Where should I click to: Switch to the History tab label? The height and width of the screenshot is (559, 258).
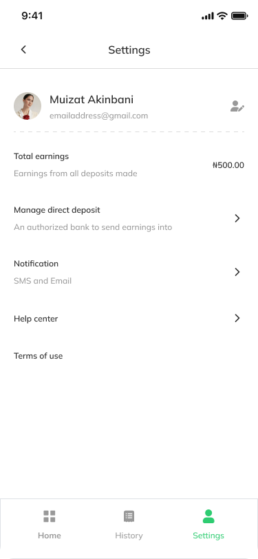(x=129, y=536)
